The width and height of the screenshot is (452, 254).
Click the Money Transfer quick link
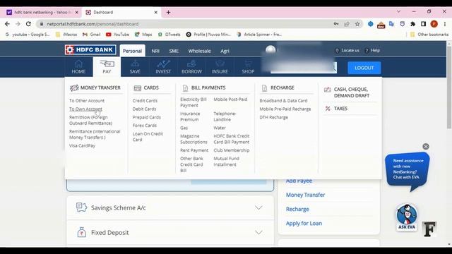click(305, 195)
